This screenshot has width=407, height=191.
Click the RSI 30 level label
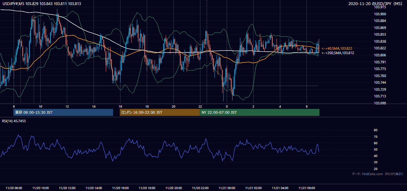(x=376, y=162)
